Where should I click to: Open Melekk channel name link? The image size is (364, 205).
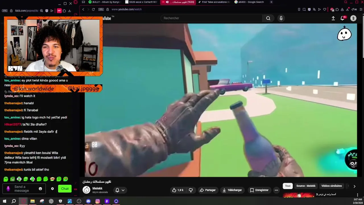(97, 188)
